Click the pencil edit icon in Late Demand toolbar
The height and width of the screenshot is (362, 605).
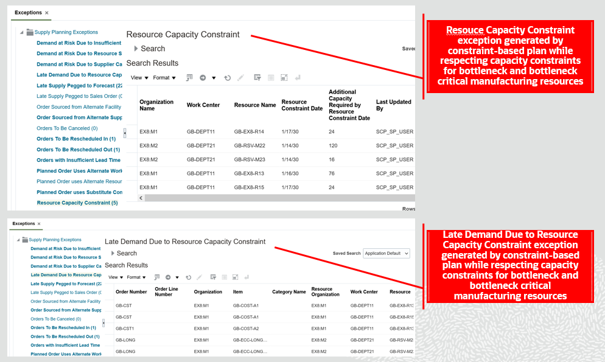(200, 277)
